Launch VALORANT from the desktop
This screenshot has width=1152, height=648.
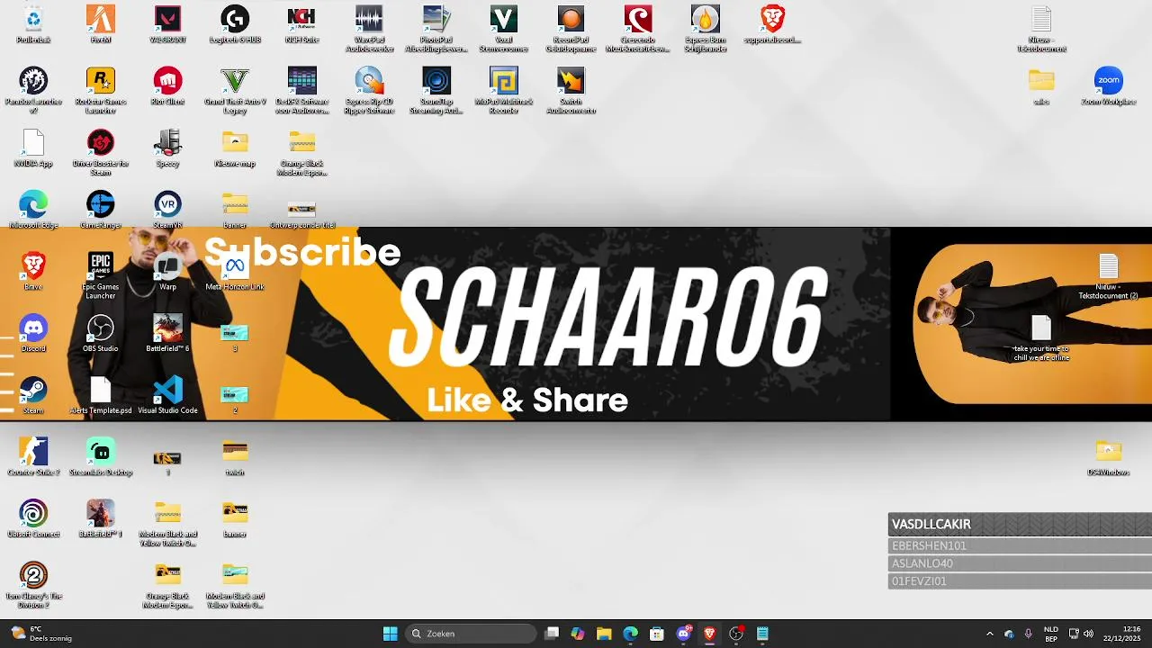pos(167,24)
